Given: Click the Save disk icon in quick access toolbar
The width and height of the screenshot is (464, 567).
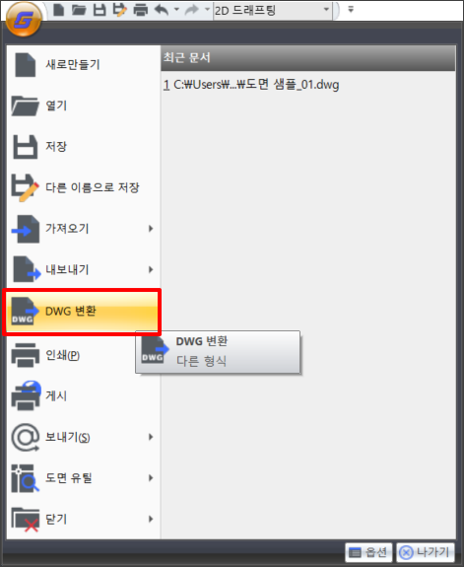Looking at the screenshot, I should point(99,10).
